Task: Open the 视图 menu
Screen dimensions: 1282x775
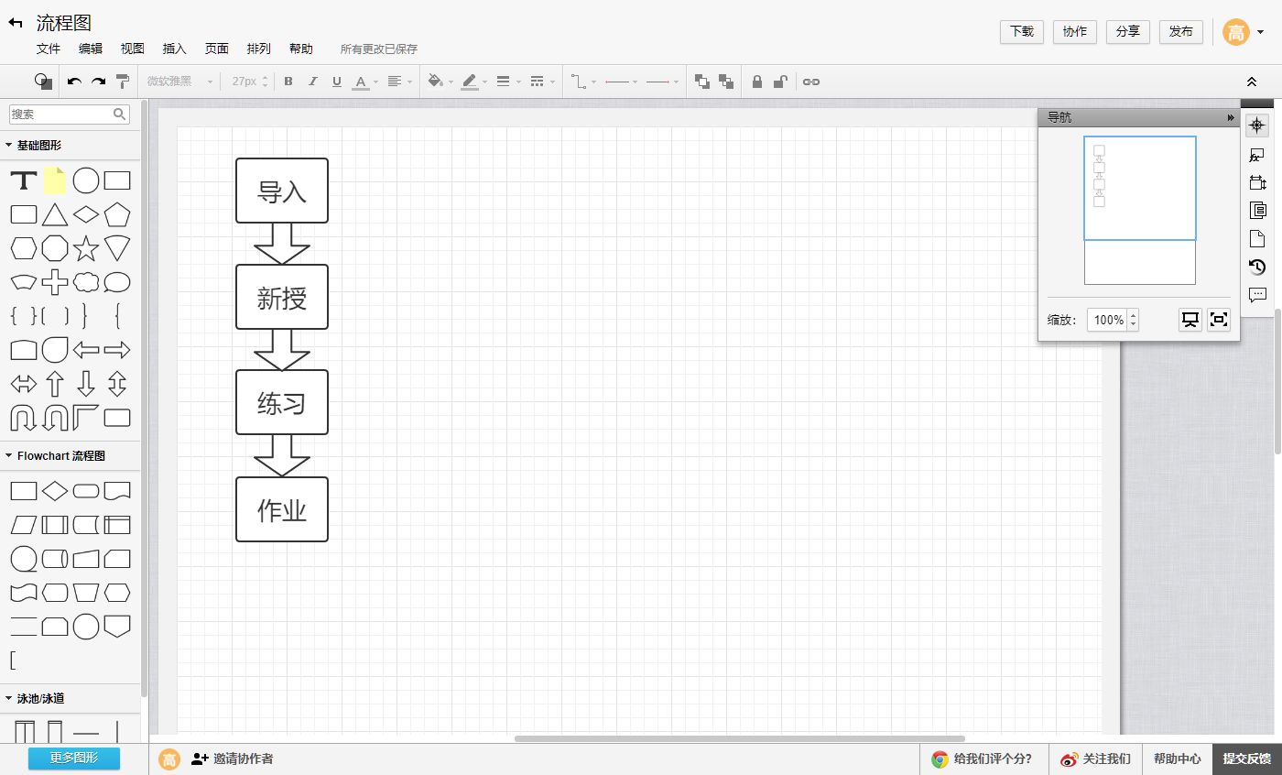Action: pyautogui.click(x=133, y=49)
